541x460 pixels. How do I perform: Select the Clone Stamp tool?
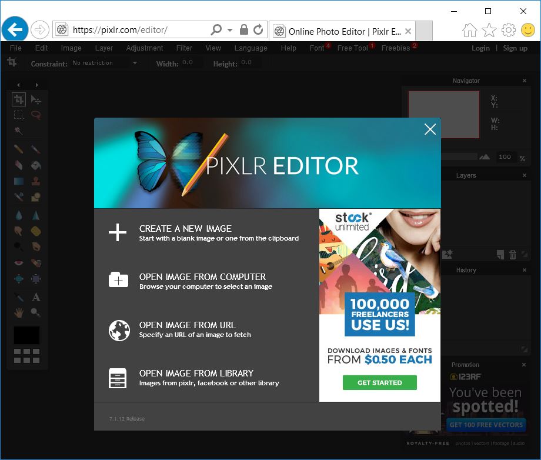pos(36,181)
